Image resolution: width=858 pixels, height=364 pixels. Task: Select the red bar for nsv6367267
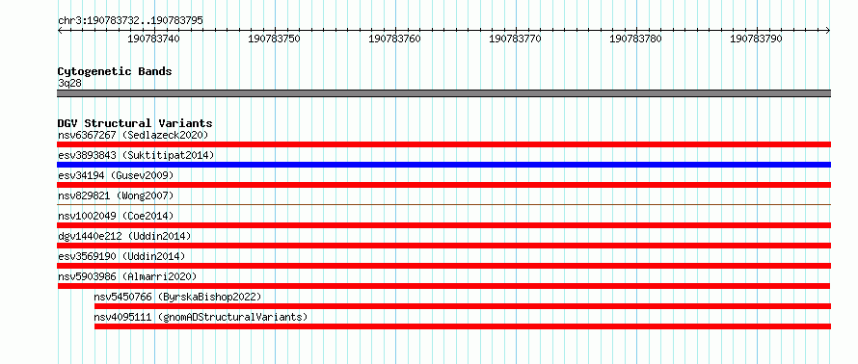pyautogui.click(x=443, y=144)
